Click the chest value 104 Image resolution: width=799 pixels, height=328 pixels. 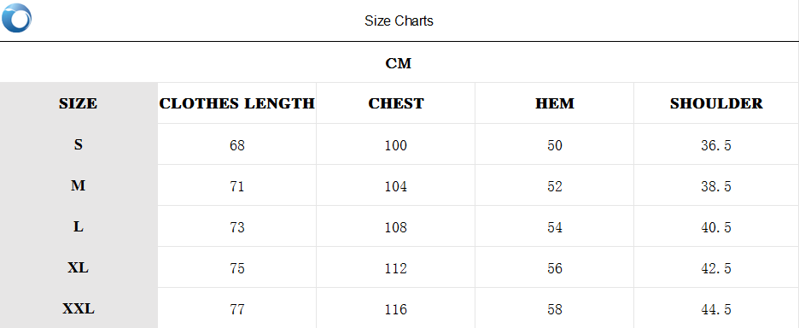click(x=396, y=187)
